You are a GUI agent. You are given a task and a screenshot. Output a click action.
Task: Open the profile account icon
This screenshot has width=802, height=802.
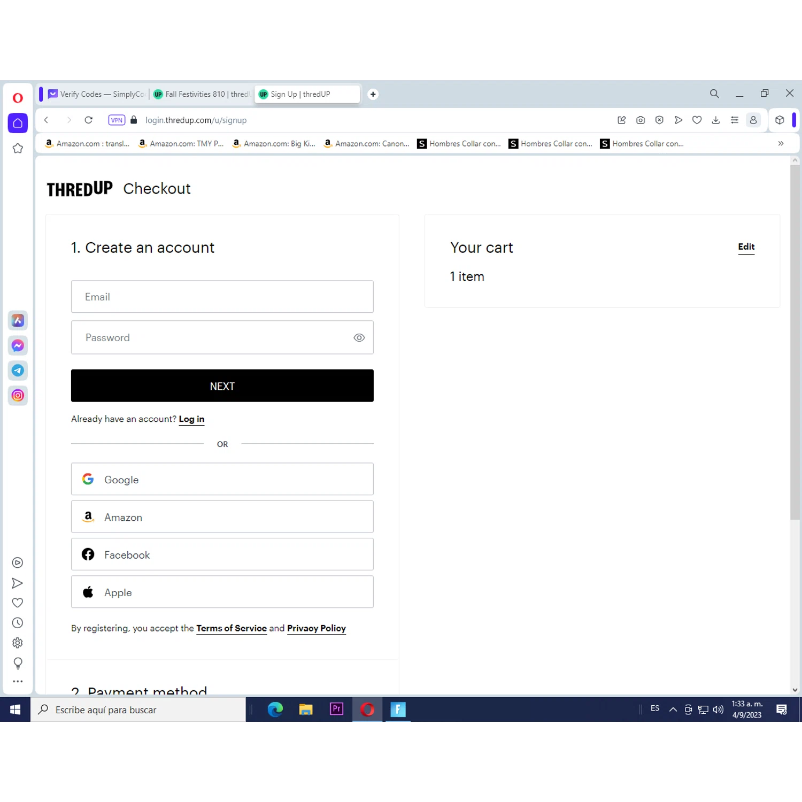[753, 120]
